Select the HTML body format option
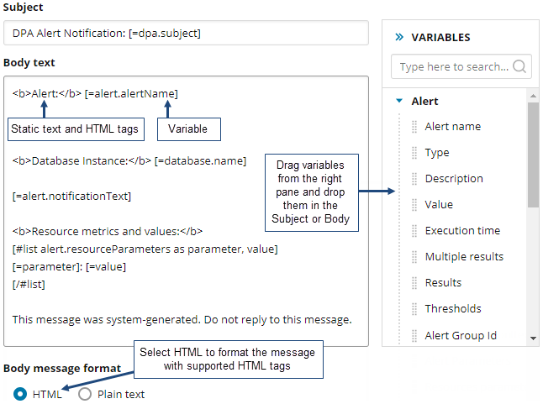This screenshot has width=543, height=404. point(21,394)
